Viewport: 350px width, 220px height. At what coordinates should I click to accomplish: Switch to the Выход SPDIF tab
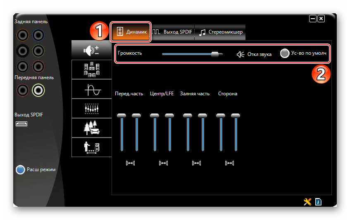point(172,32)
